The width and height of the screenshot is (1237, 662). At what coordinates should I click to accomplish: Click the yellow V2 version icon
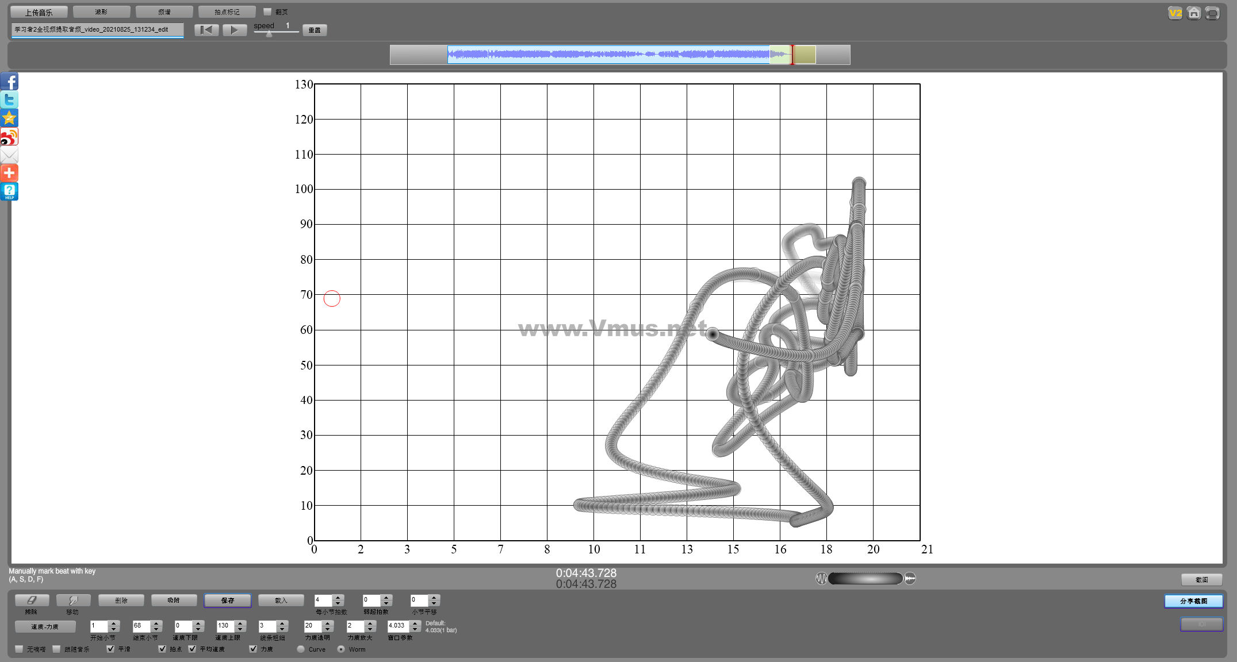coord(1175,13)
